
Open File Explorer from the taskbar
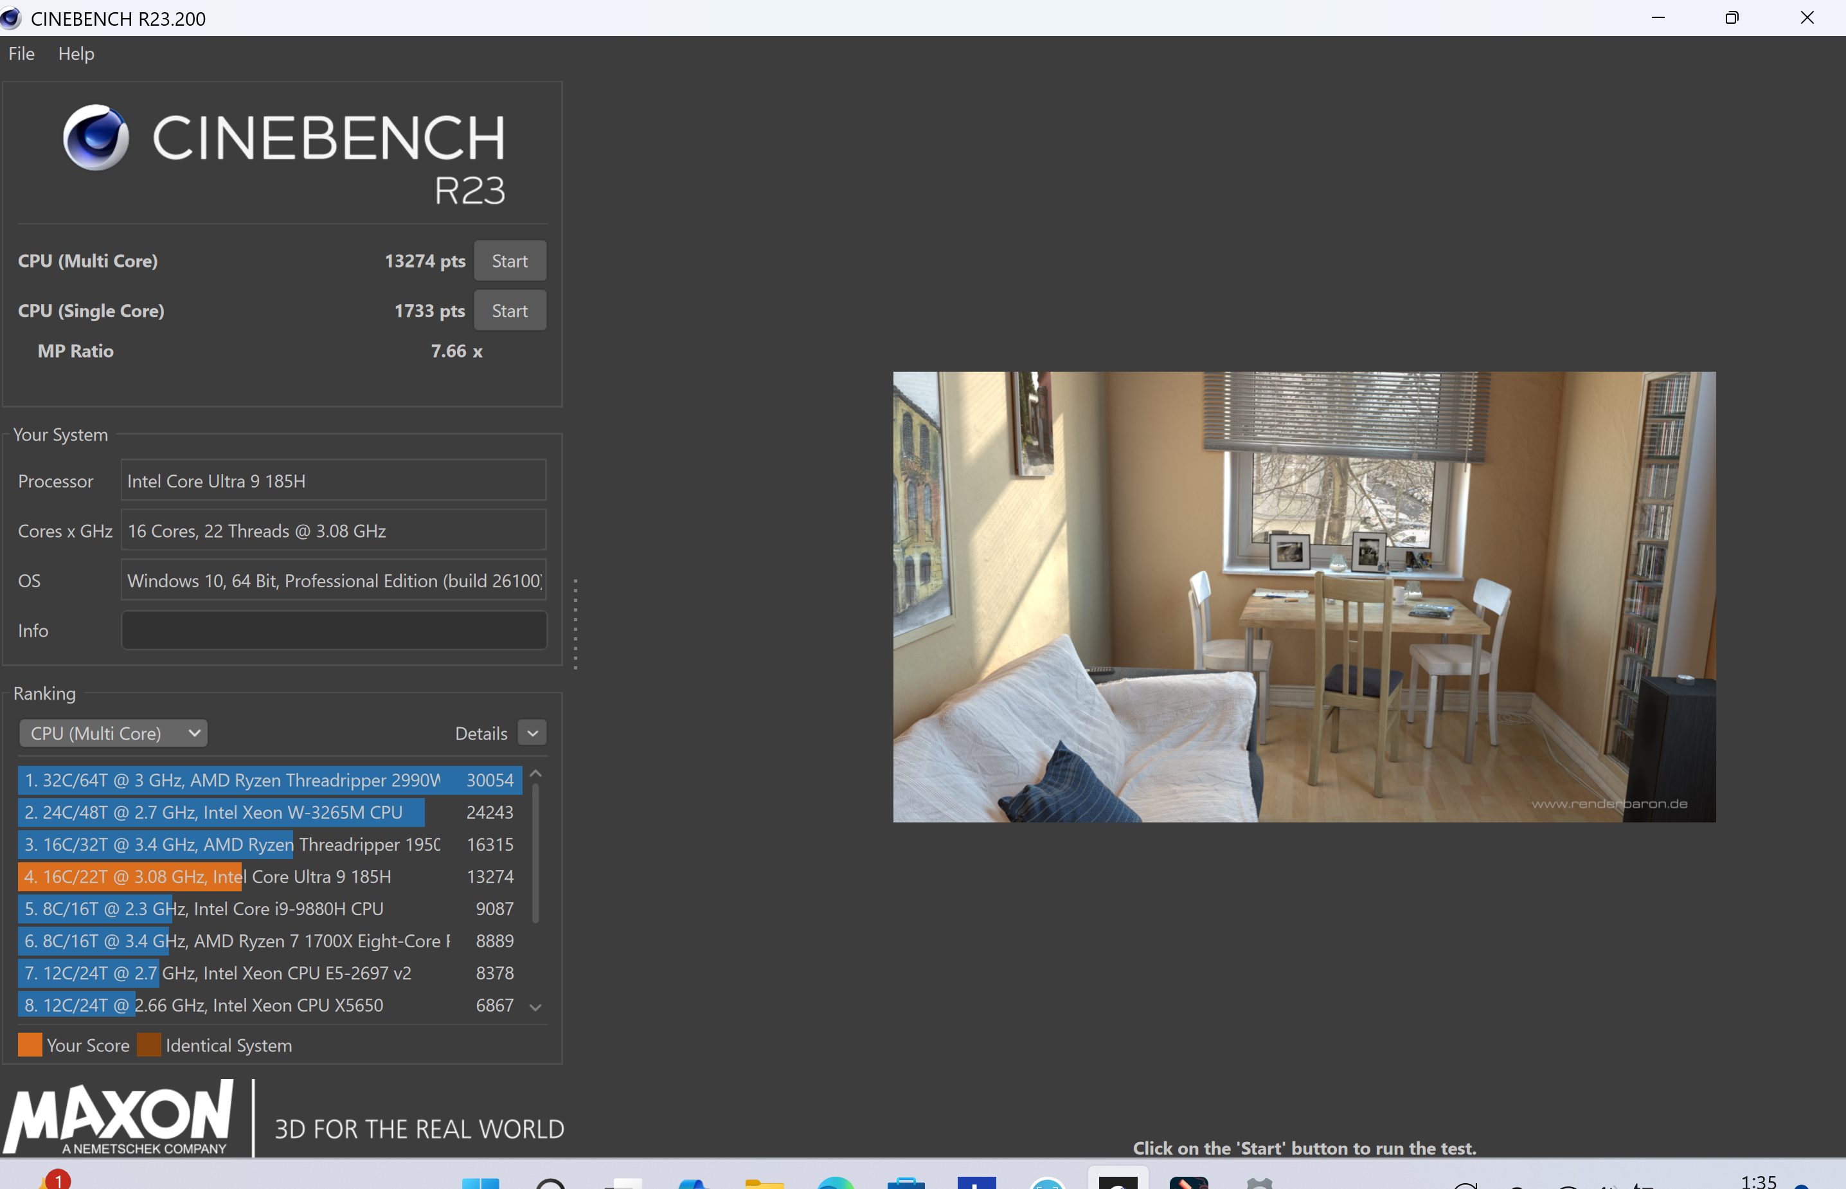click(x=764, y=1183)
